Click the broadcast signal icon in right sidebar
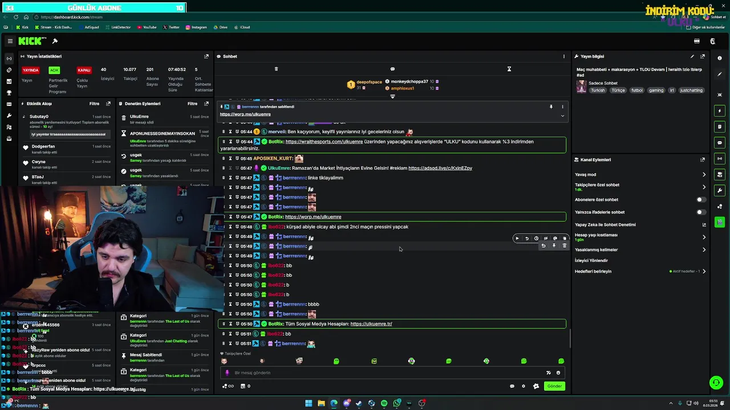The width and height of the screenshot is (730, 410). point(720,158)
